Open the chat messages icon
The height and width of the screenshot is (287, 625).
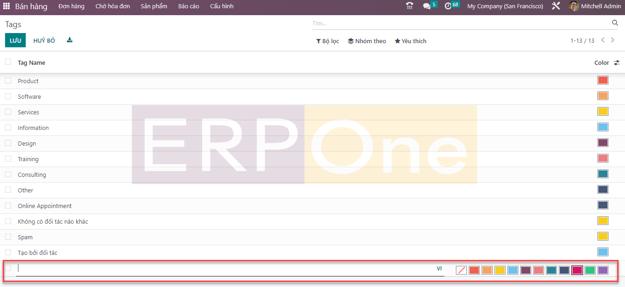click(x=427, y=6)
